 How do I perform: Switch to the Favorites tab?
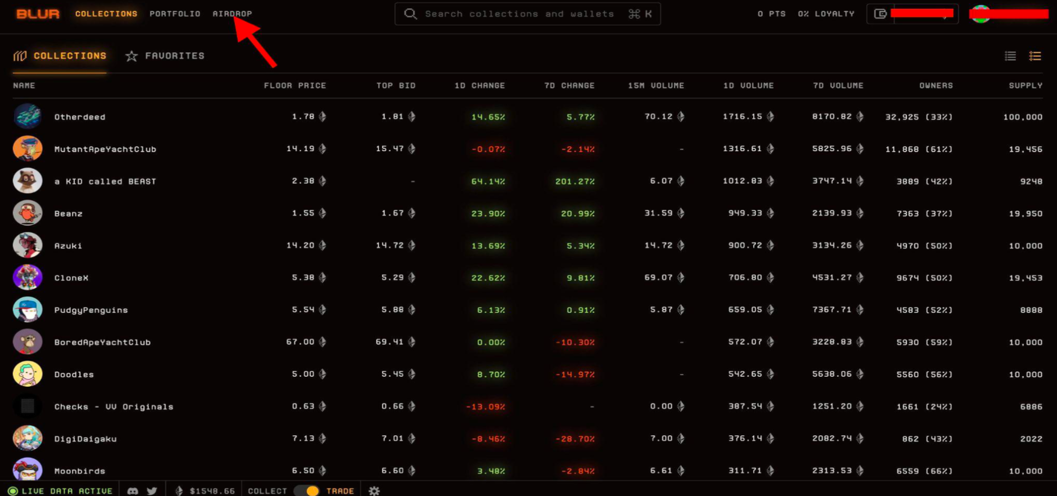click(x=165, y=56)
